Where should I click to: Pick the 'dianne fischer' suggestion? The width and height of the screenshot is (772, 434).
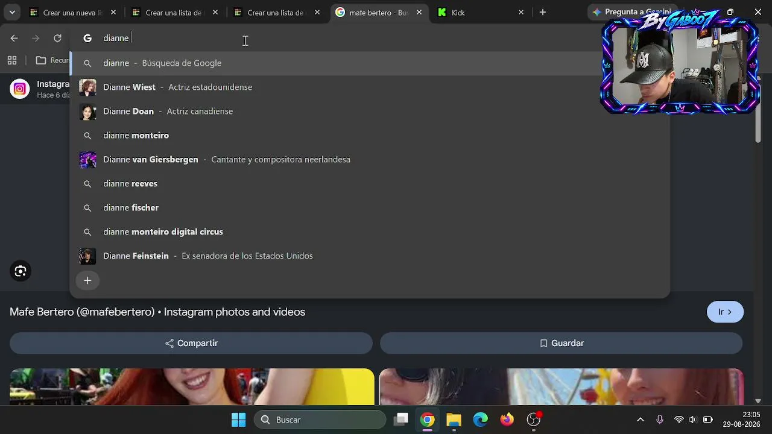coord(369,208)
